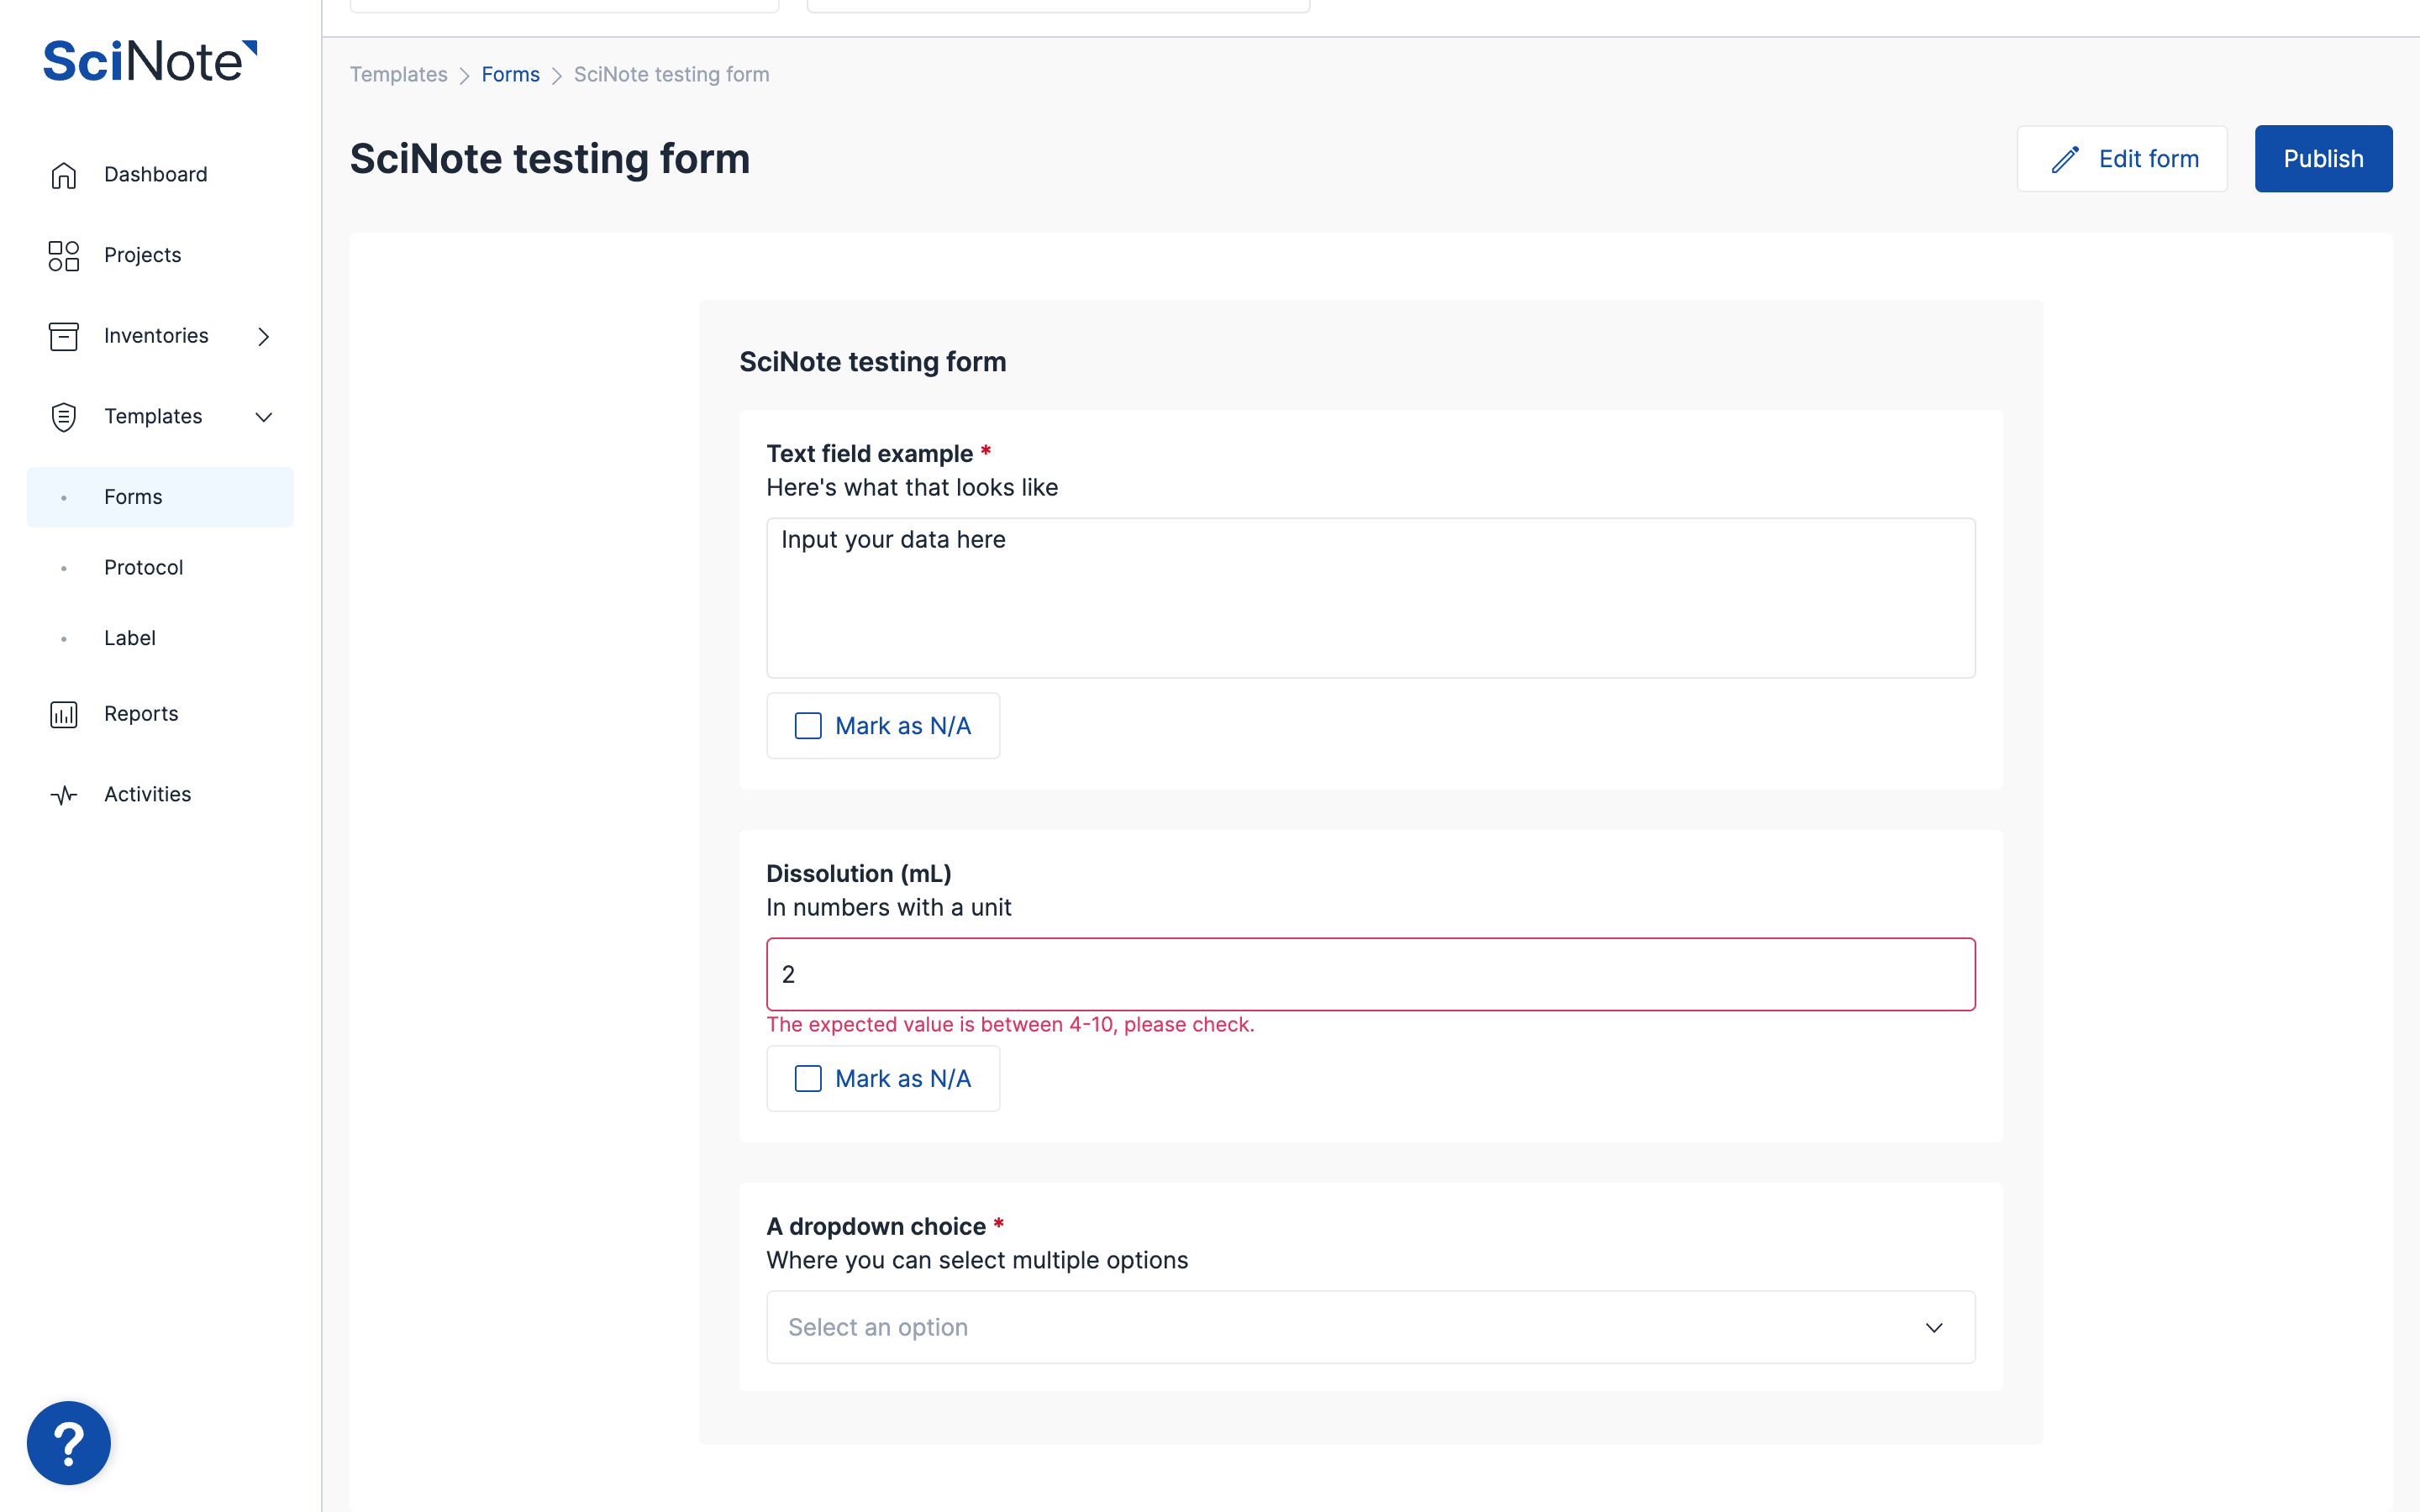Click the Edit form button
This screenshot has height=1512, width=2420.
pos(2122,159)
